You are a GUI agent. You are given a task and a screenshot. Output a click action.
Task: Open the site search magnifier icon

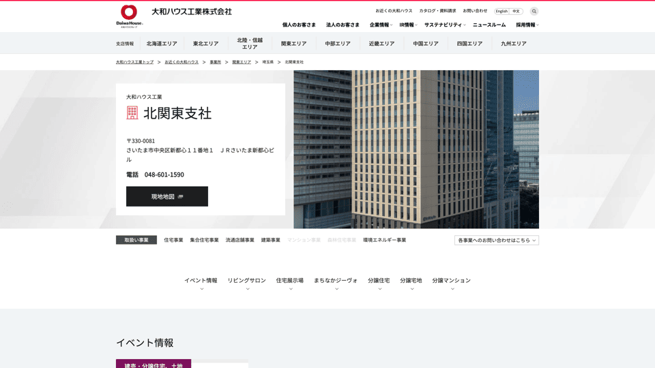(x=534, y=12)
